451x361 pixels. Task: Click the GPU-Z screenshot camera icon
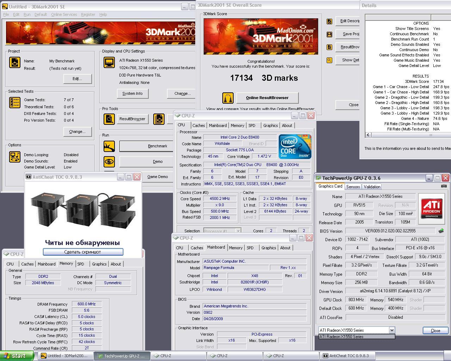point(444,186)
